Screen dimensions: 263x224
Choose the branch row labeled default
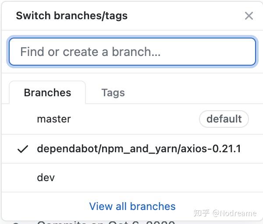point(132,119)
